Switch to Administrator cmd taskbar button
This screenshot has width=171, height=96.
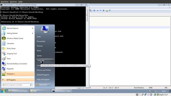tap(62, 91)
